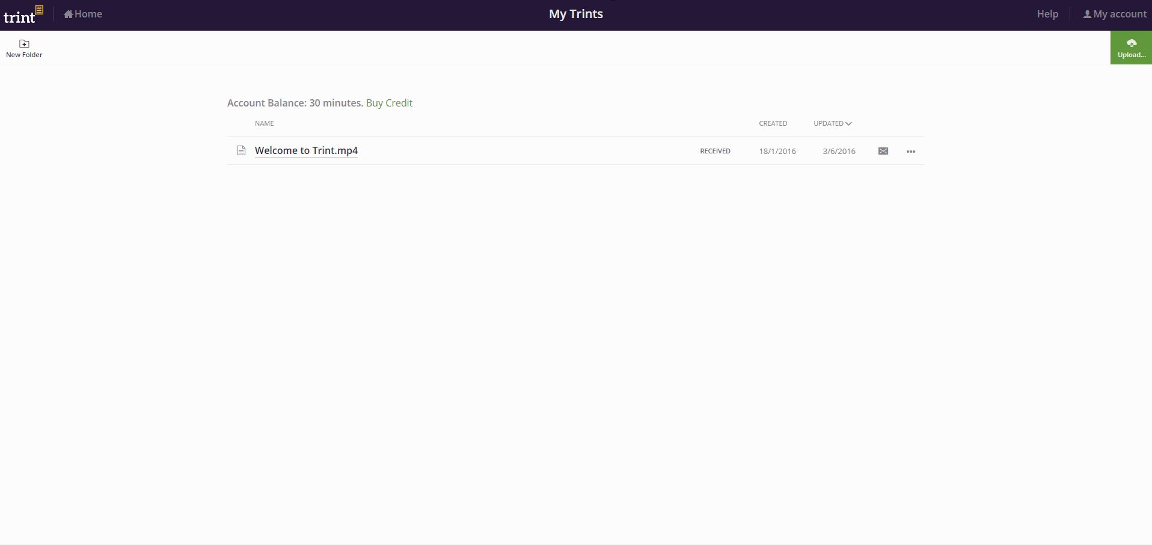Click the RECEIVED status label
This screenshot has width=1152, height=545.
tap(715, 151)
